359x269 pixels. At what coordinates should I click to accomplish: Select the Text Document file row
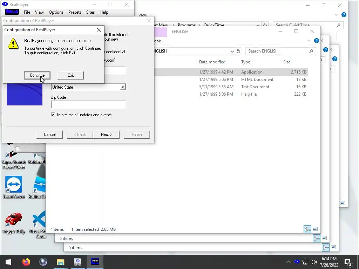(231, 87)
